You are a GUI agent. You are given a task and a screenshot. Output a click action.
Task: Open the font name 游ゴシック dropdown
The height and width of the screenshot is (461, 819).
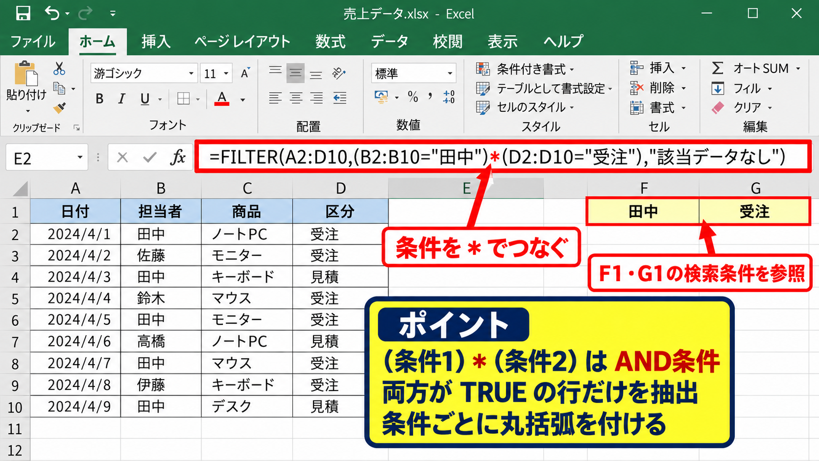tap(192, 73)
